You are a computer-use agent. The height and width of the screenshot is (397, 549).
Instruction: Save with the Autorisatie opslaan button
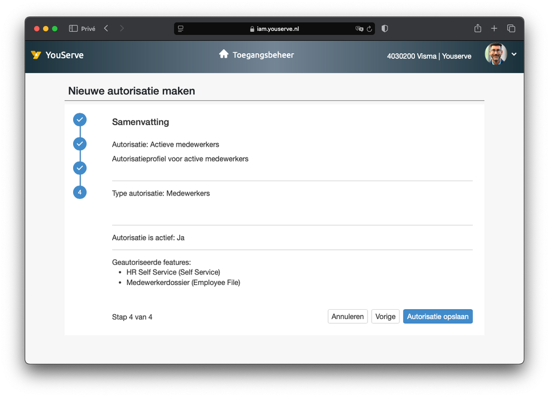click(x=437, y=317)
